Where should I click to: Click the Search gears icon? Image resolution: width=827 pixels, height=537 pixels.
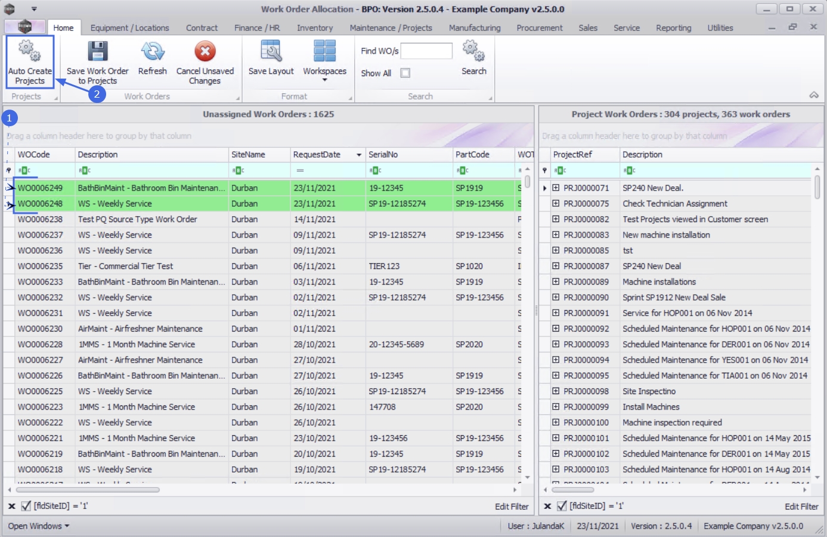coord(474,51)
